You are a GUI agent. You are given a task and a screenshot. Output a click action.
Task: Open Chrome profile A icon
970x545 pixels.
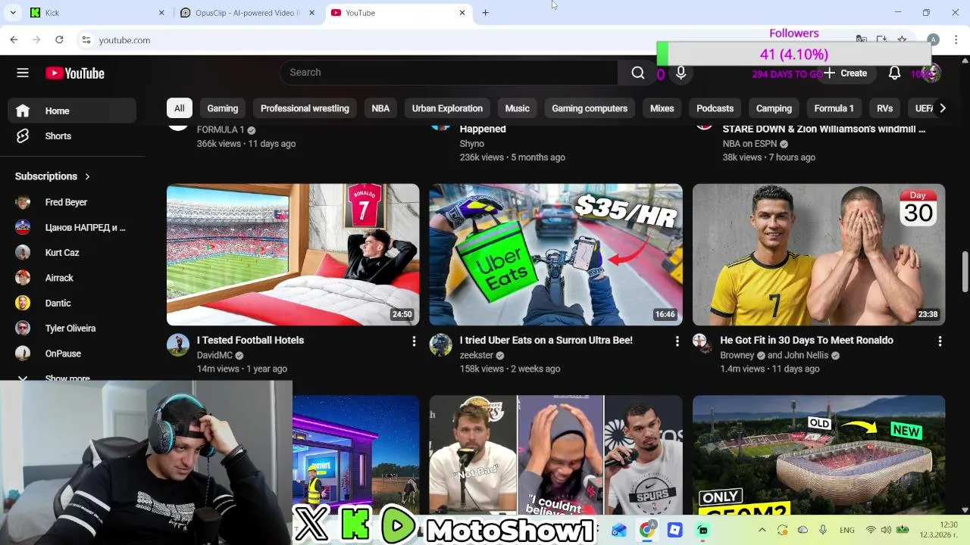[x=933, y=39]
